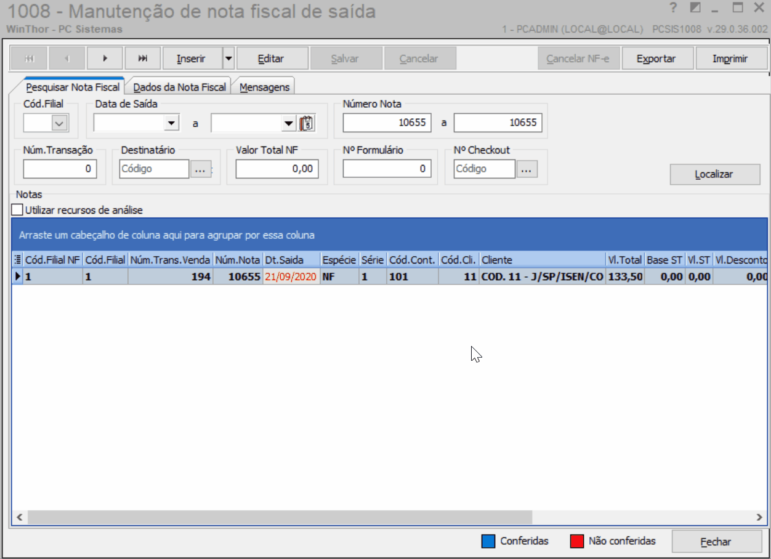Select the COD. 11 - J/SP/ISEN/CO client cell
Image resolution: width=771 pixels, height=559 pixels.
pos(542,277)
